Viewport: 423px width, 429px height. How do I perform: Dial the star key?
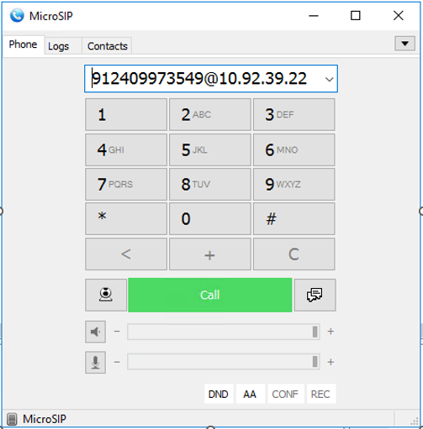tap(126, 218)
